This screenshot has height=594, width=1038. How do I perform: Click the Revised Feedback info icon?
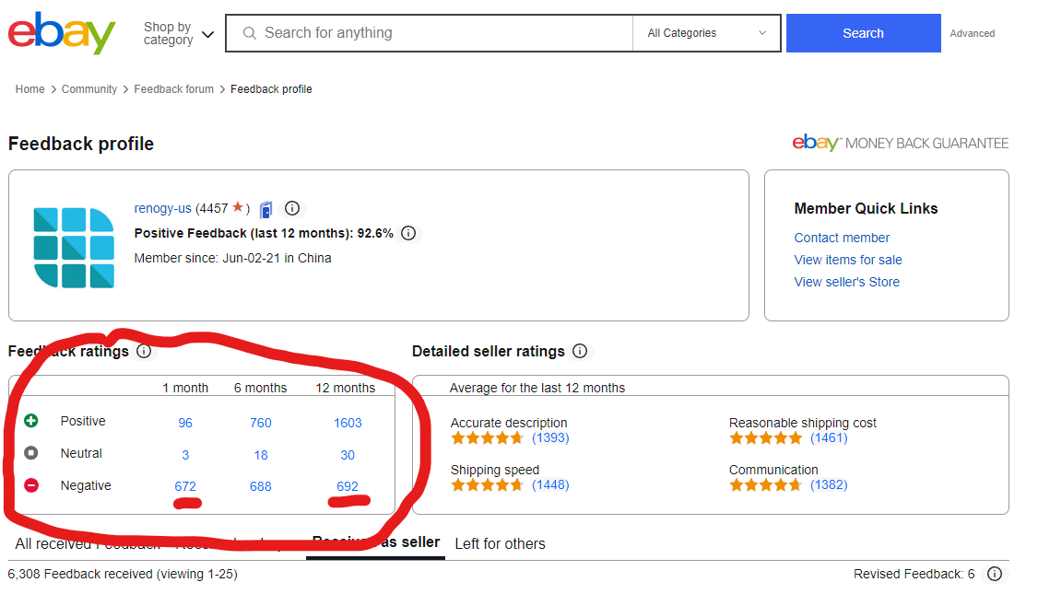pos(995,574)
